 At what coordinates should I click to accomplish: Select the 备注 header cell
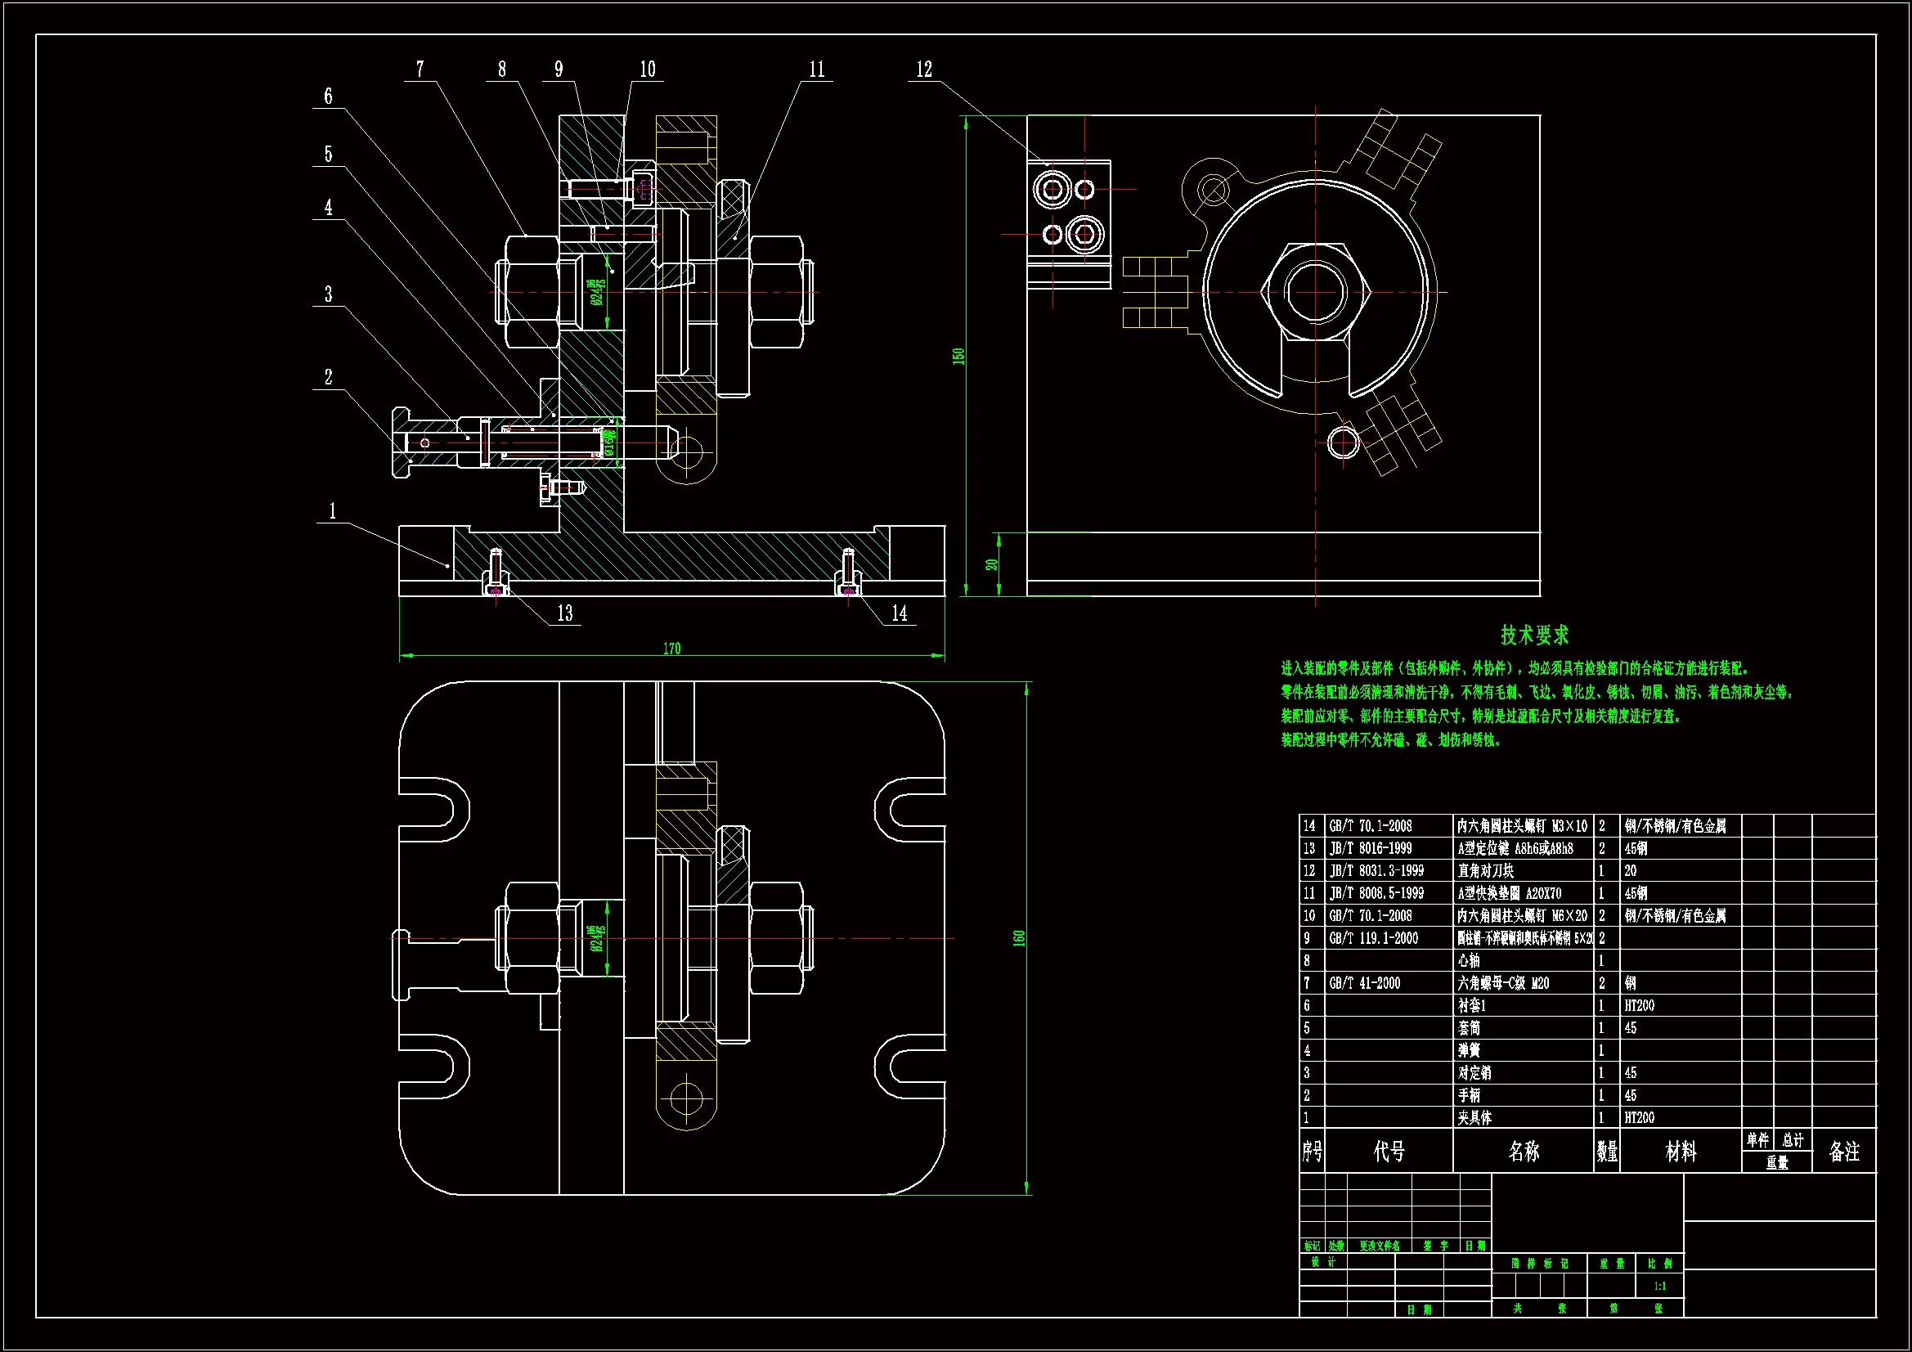(1843, 1152)
